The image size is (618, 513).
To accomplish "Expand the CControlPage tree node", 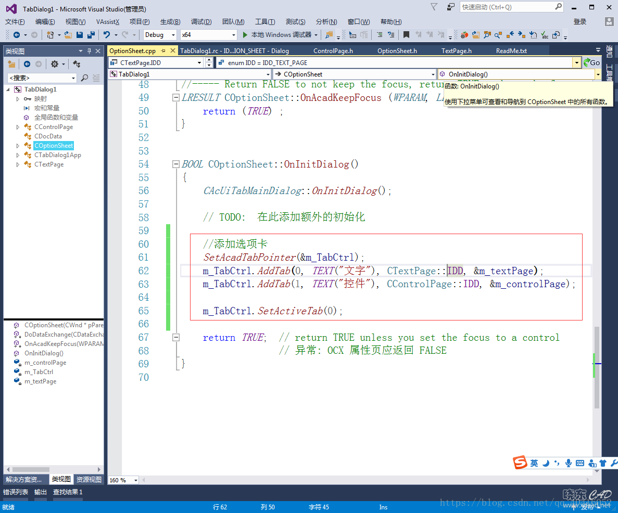I will pyautogui.click(x=18, y=127).
